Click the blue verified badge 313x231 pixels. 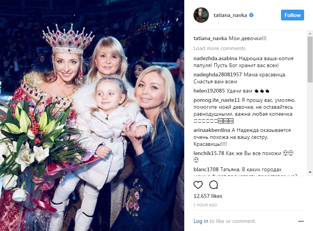point(251,15)
